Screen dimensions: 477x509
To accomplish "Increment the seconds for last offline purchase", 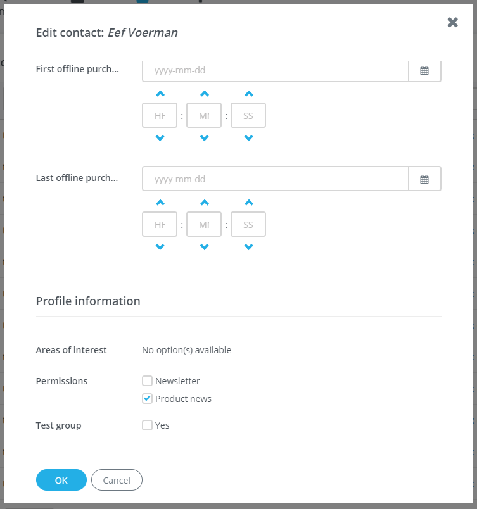I will (x=248, y=202).
